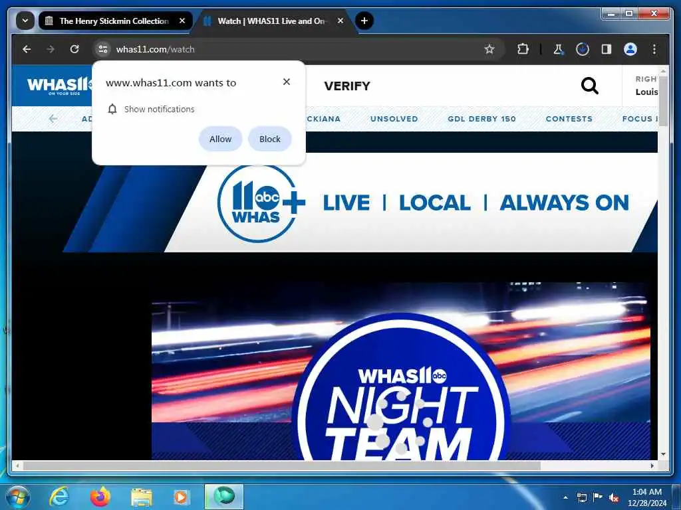The height and width of the screenshot is (510, 681).
Task: Open Windows Explorer folder from taskbar
Action: pyautogui.click(x=142, y=497)
